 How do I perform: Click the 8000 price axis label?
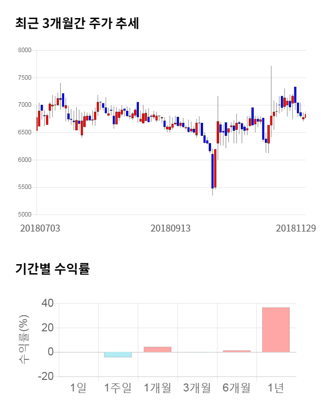pos(25,51)
